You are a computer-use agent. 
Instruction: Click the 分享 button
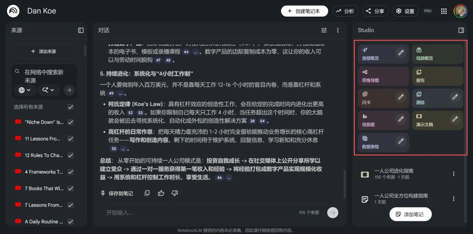(x=375, y=11)
